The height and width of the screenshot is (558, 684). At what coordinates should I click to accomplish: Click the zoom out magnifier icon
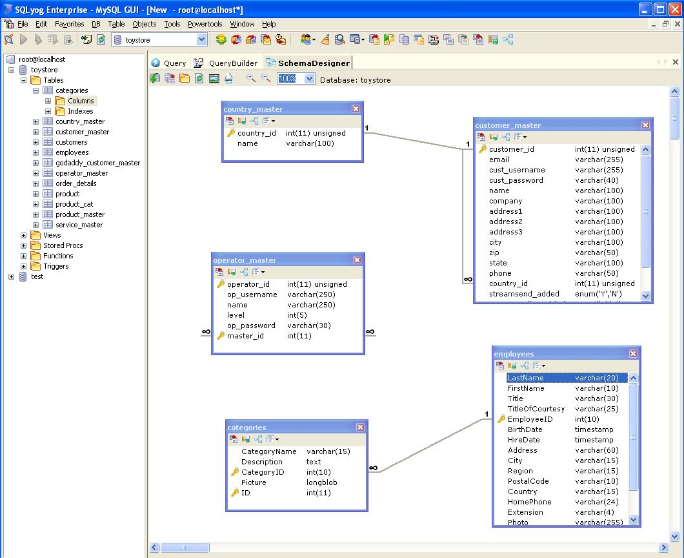pyautogui.click(x=265, y=78)
